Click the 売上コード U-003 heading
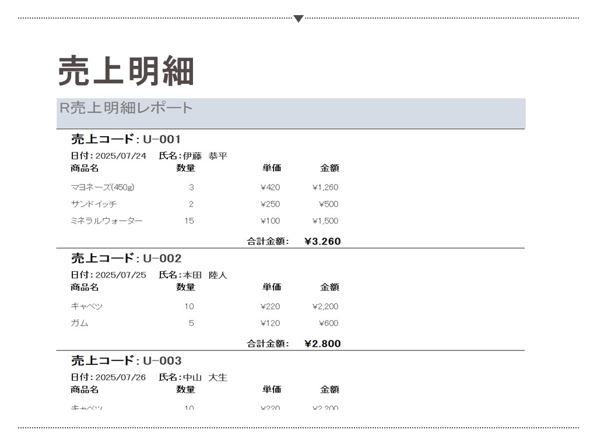Viewport: 597px width, 447px height. click(126, 361)
